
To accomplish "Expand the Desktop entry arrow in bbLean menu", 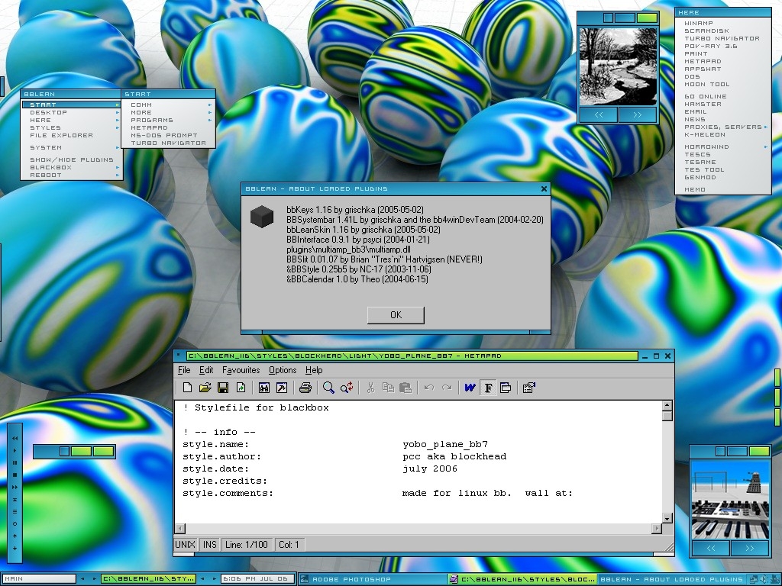I will point(118,113).
